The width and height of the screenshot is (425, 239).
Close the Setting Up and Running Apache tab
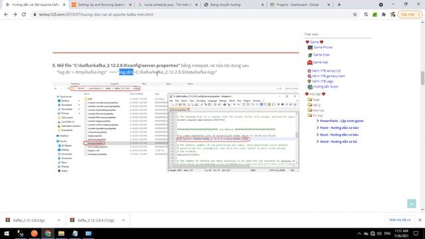point(130,5)
